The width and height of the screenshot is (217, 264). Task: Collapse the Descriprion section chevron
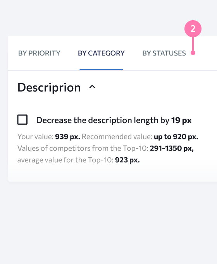pos(92,87)
